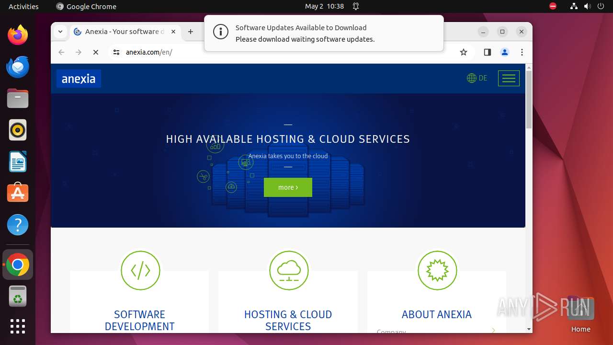
Task: Click the scrollbar up arrow
Action: click(529, 67)
